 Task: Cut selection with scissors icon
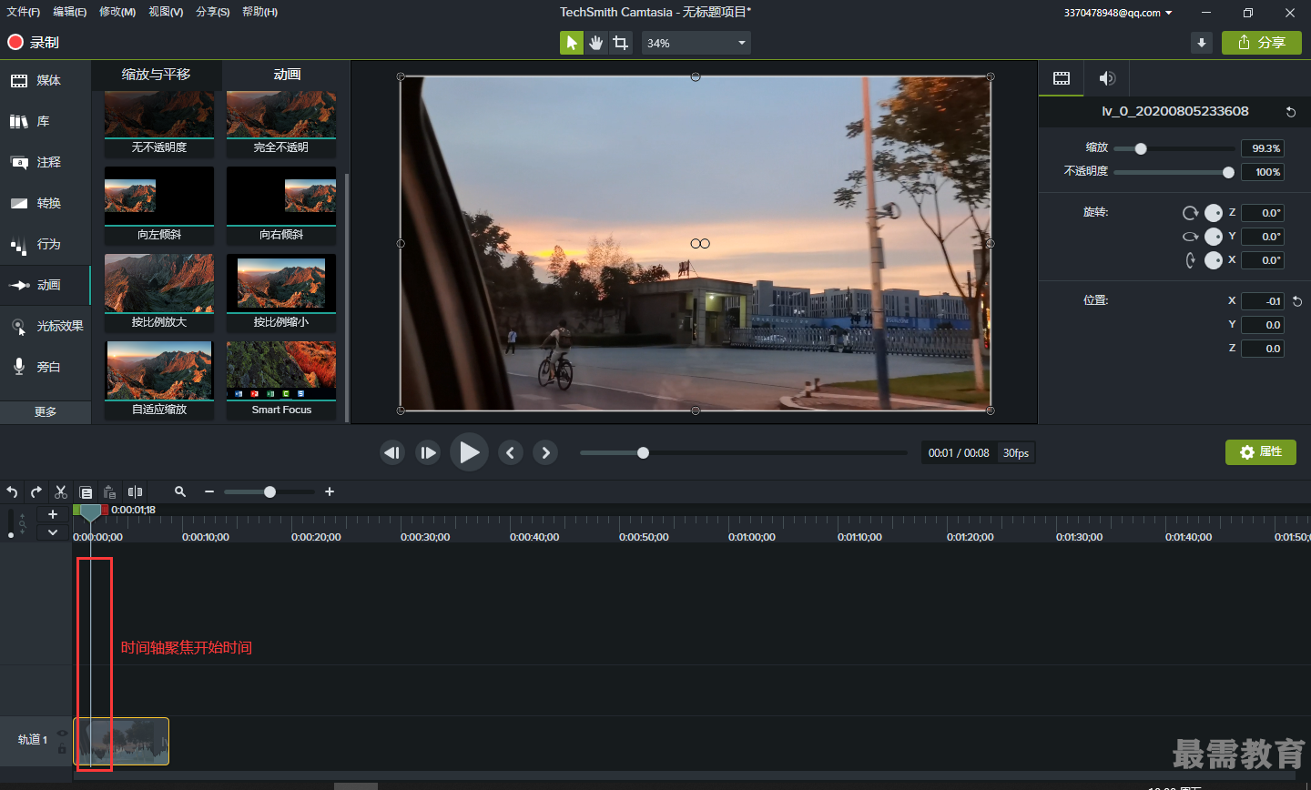pyautogui.click(x=61, y=491)
